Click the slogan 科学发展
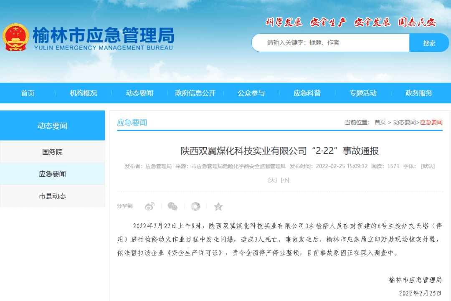Screen dimensions: 451x301 tap(284, 22)
